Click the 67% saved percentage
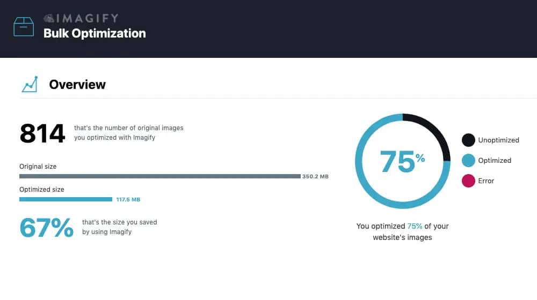This screenshot has height=300, width=537. coord(46,228)
